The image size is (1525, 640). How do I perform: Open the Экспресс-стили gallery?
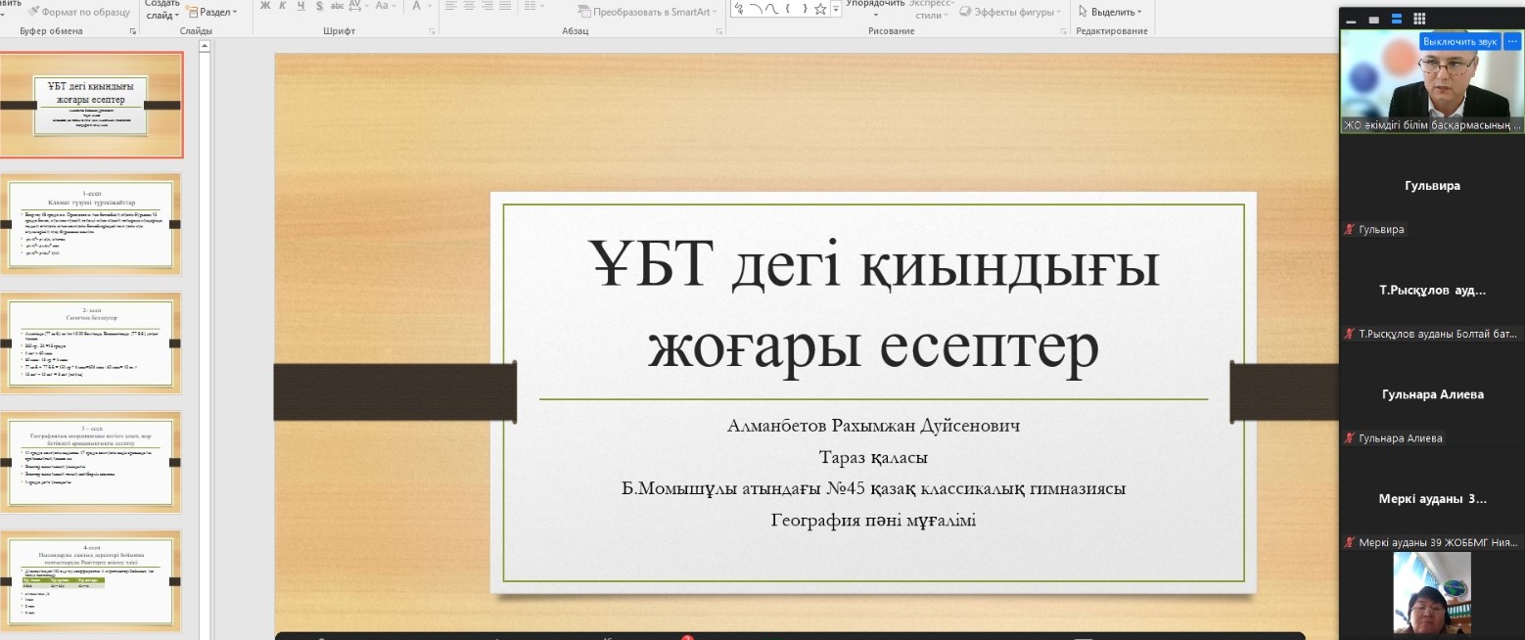pyautogui.click(x=933, y=10)
